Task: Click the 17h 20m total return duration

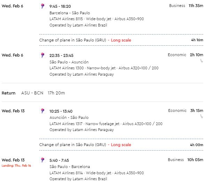Action: [x=56, y=93]
